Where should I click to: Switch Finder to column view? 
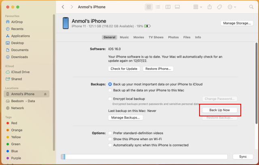[x=167, y=7]
